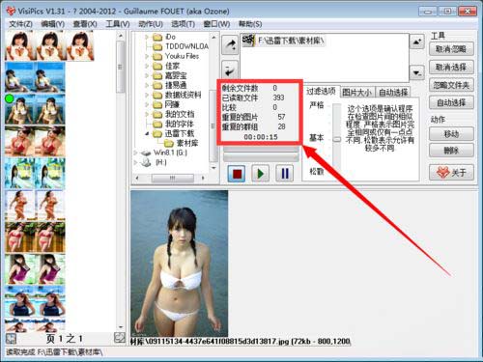Select the TDDOWNLOA folder in tree

click(x=181, y=46)
